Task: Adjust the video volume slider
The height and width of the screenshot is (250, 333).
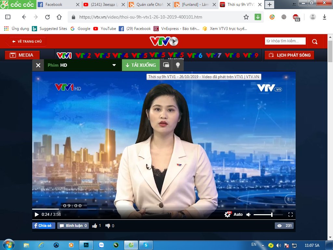Action: [x=268, y=215]
